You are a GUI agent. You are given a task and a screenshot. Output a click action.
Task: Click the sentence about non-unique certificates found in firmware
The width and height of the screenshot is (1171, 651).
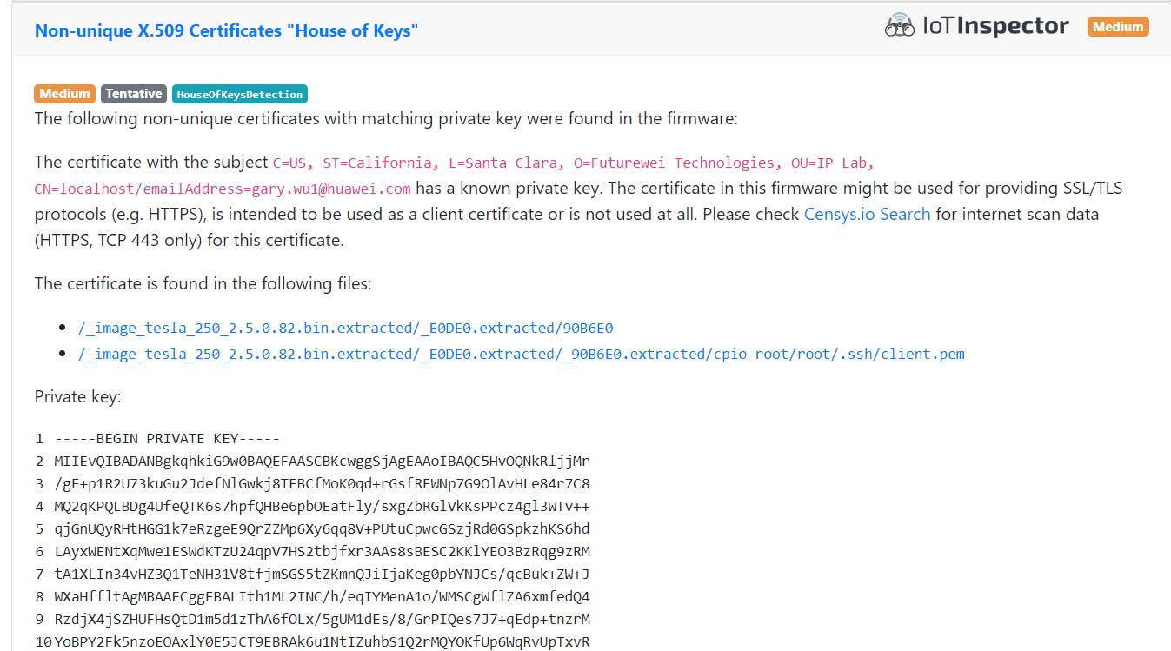tap(386, 118)
